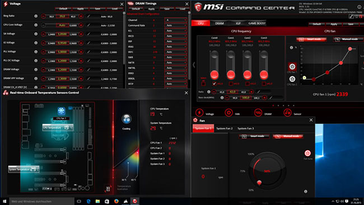Open Microsoft Edge from the taskbar
This screenshot has height=205, width=364.
88,201
